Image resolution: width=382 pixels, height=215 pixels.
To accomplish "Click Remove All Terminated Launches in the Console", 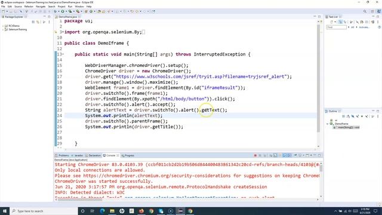I will click(x=265, y=155).
